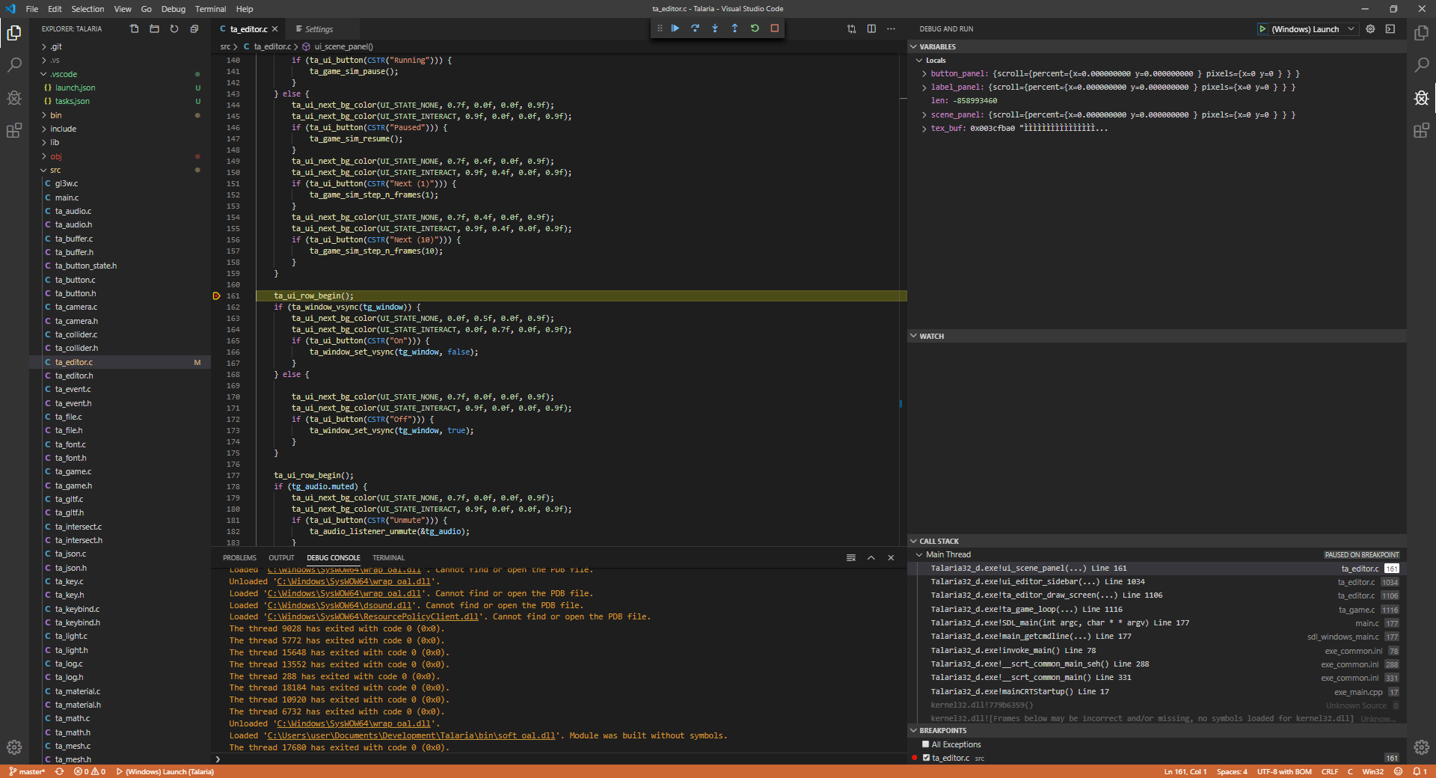The image size is (1436, 778).
Task: Select the Step Over debug icon
Action: click(x=695, y=28)
